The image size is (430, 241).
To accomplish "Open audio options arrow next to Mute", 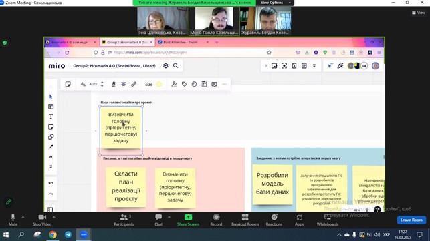I will click(23, 217).
